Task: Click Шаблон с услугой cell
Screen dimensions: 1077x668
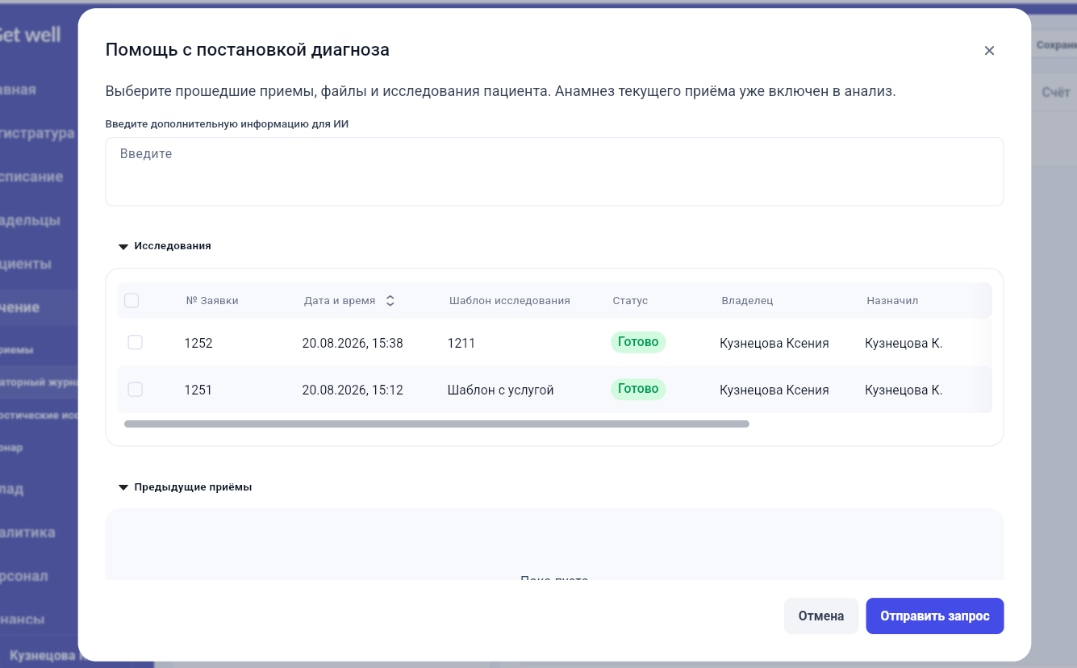Action: coord(501,390)
